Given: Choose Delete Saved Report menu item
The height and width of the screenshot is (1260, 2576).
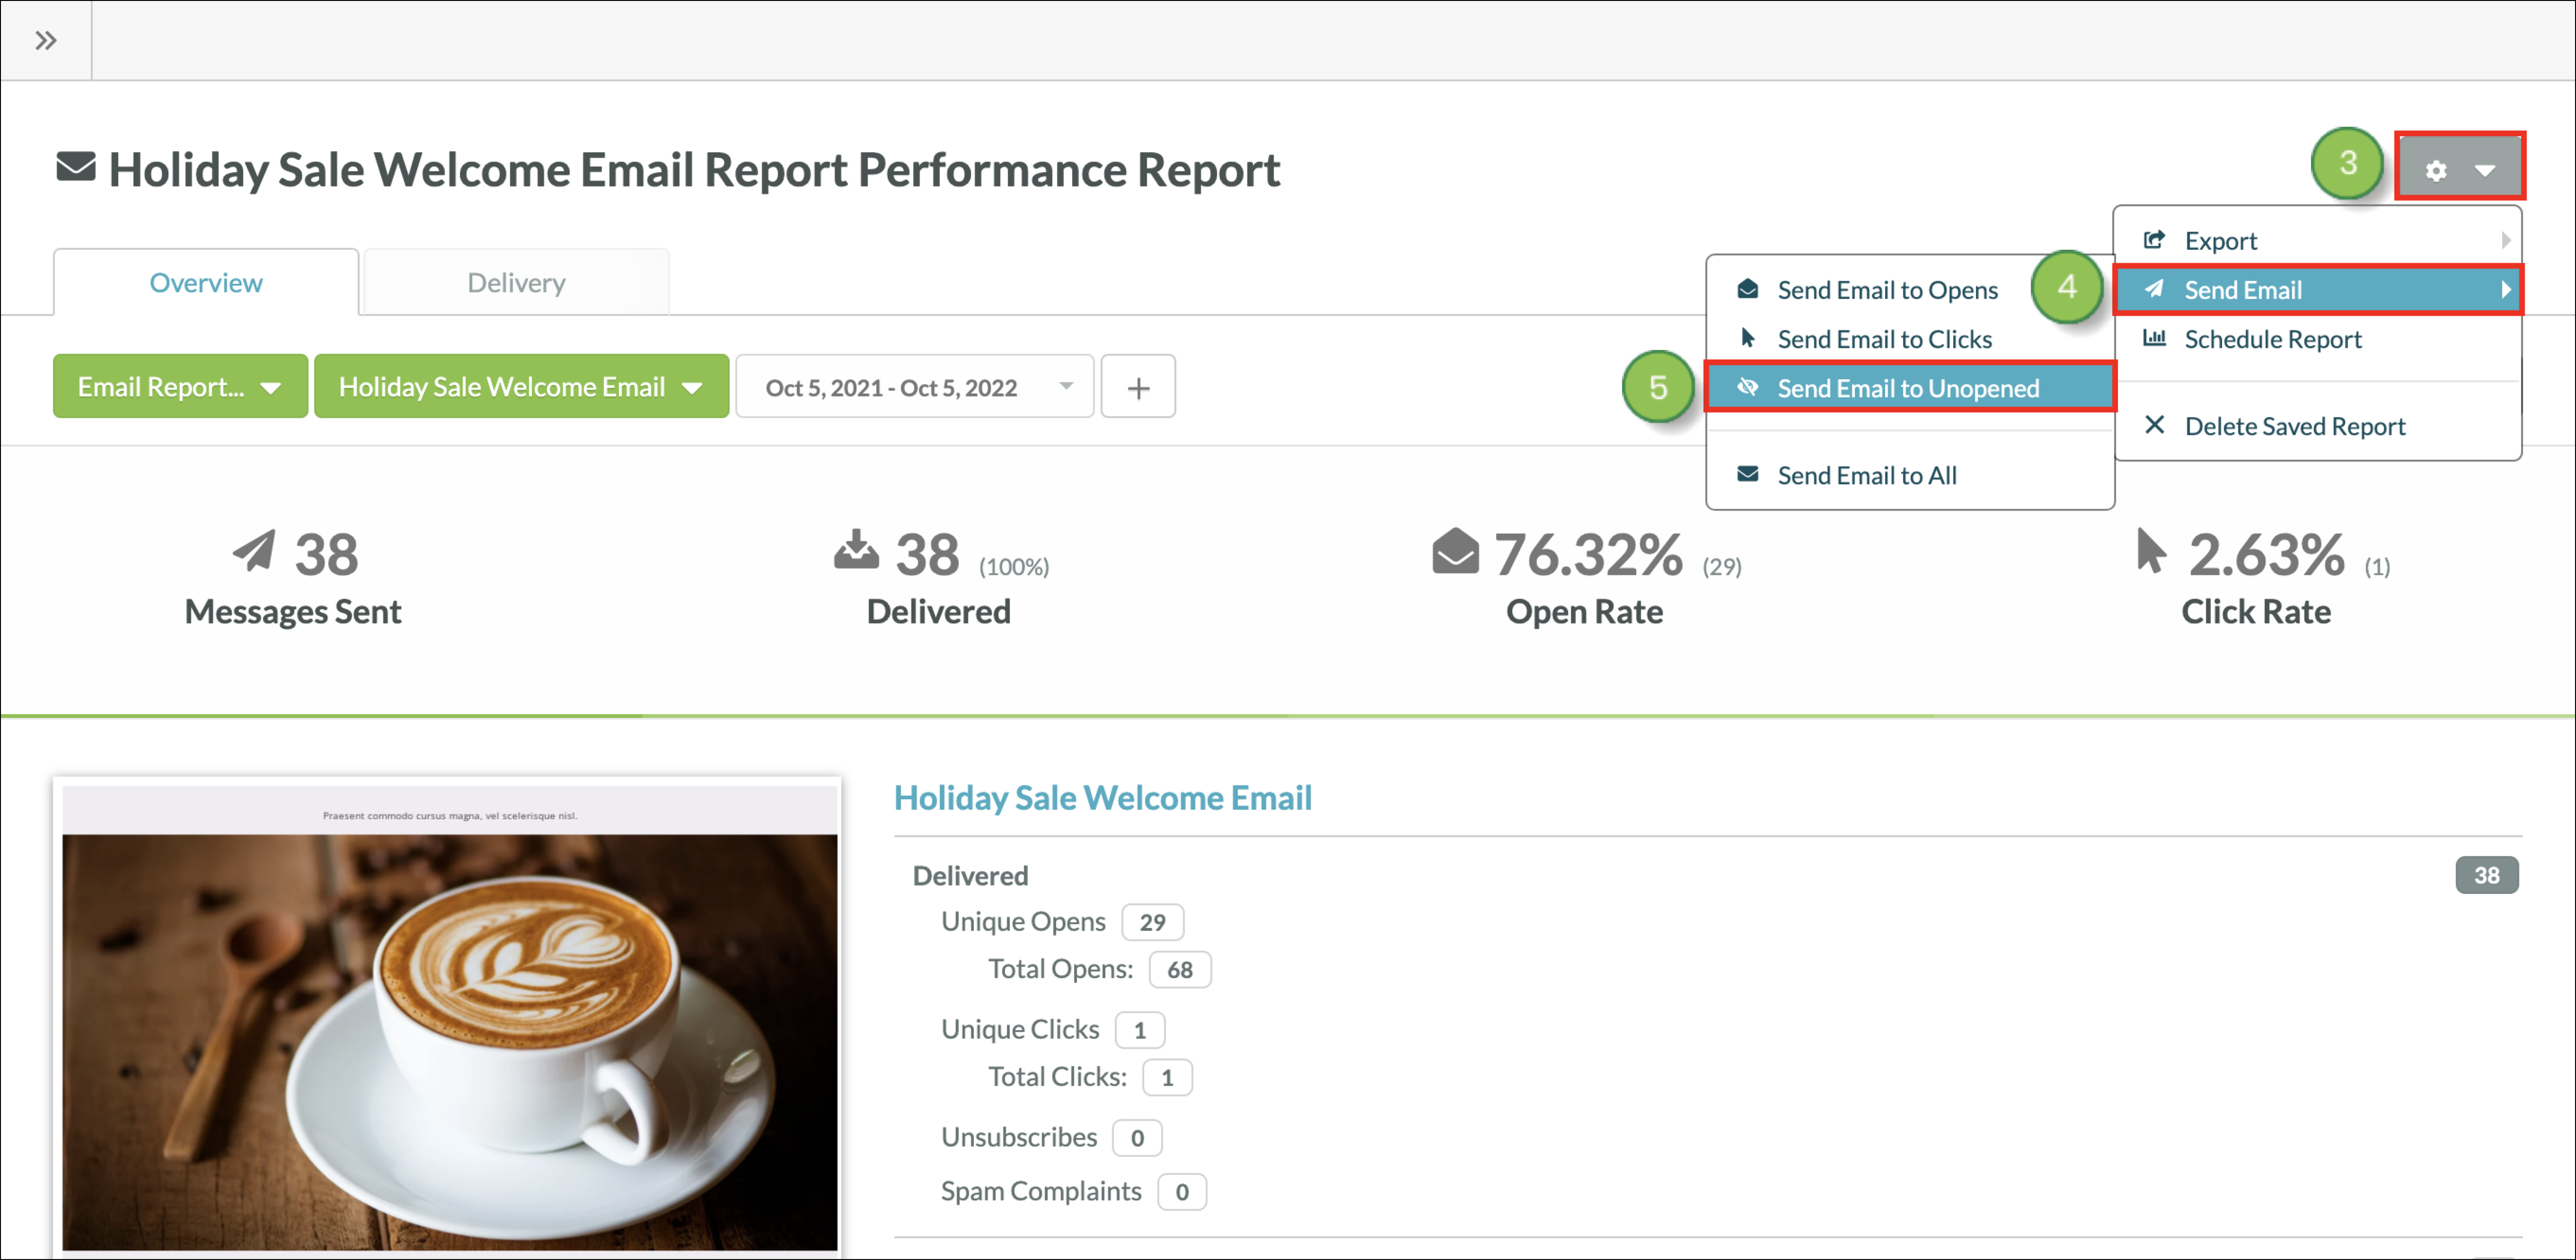Looking at the screenshot, I should point(2318,426).
